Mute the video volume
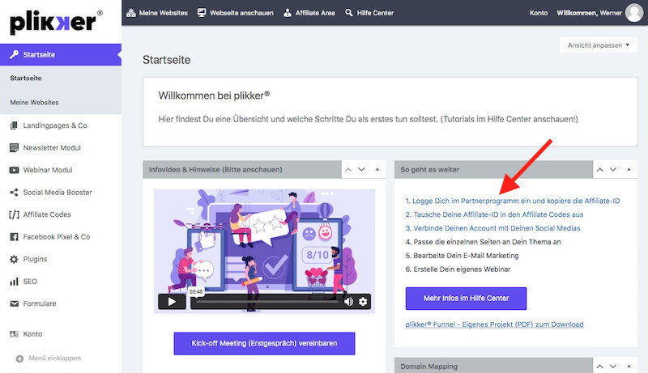 [x=348, y=302]
